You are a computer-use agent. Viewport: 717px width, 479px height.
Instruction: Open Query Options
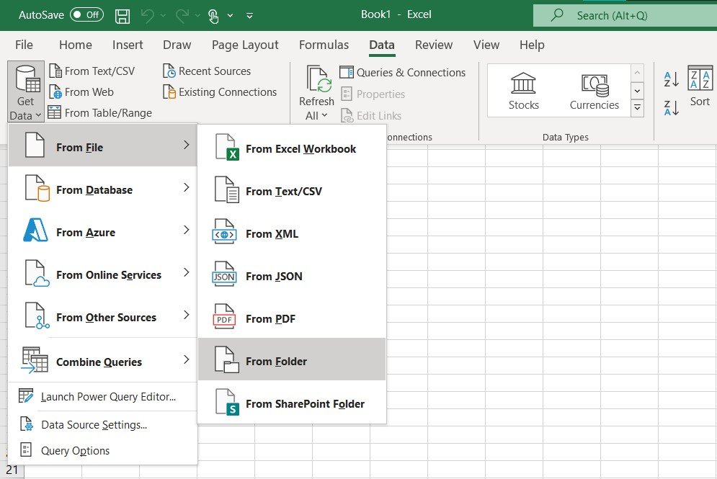point(103,451)
